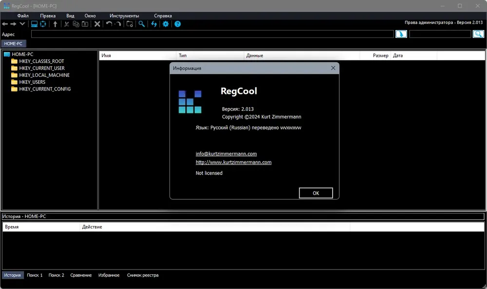The image size is (487, 289).
Task: Click the RegCool logo in dialog
Action: (190, 102)
